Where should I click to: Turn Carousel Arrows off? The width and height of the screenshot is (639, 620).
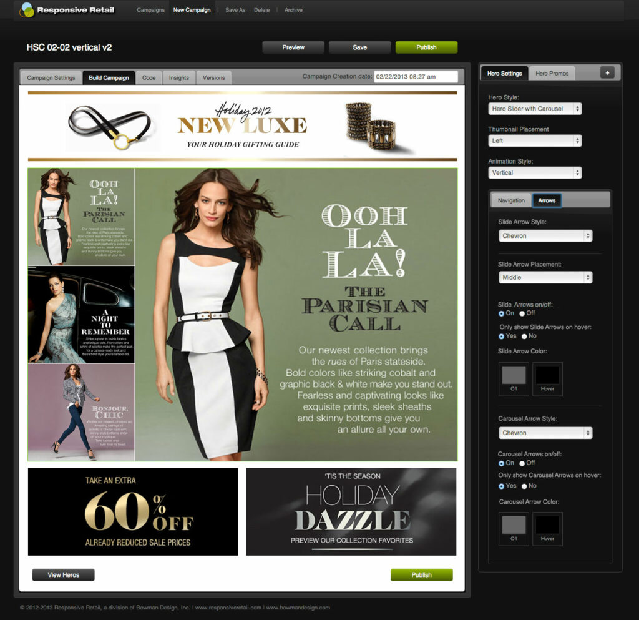coord(522,463)
